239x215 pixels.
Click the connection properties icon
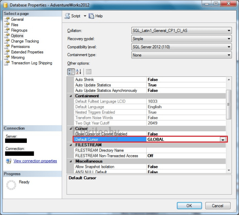click(x=8, y=161)
